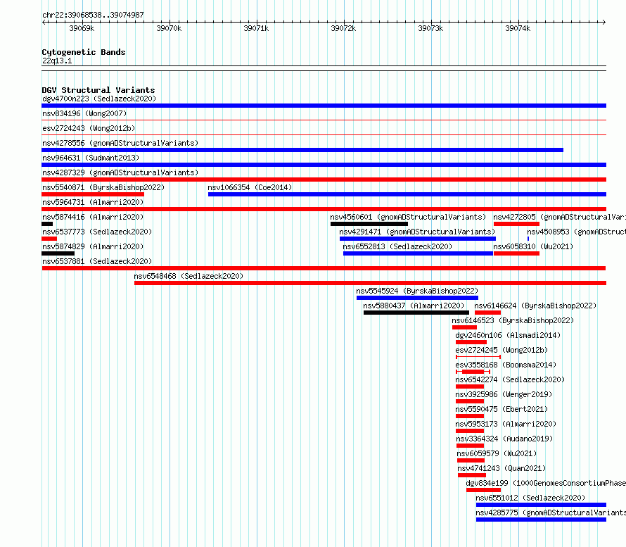The height and width of the screenshot is (547, 626).
Task: Select the dgv2460n106 (Alsmadi2014) label
Action: [509, 335]
